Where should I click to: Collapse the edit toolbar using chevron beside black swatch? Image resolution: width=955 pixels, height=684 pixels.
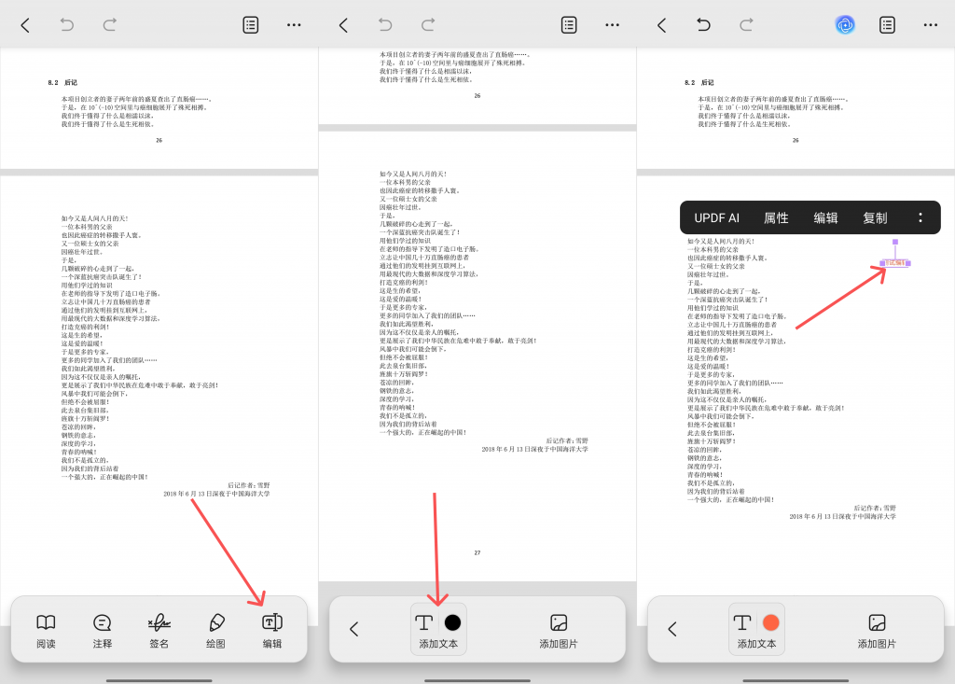click(353, 629)
